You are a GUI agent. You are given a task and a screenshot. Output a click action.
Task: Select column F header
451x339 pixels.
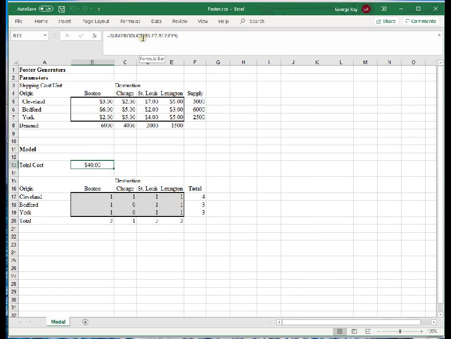tap(195, 62)
